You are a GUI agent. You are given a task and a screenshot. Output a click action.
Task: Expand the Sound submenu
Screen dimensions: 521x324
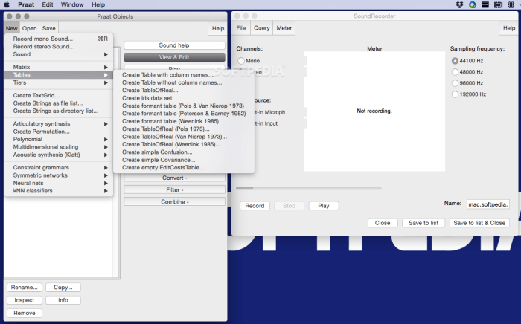point(59,54)
